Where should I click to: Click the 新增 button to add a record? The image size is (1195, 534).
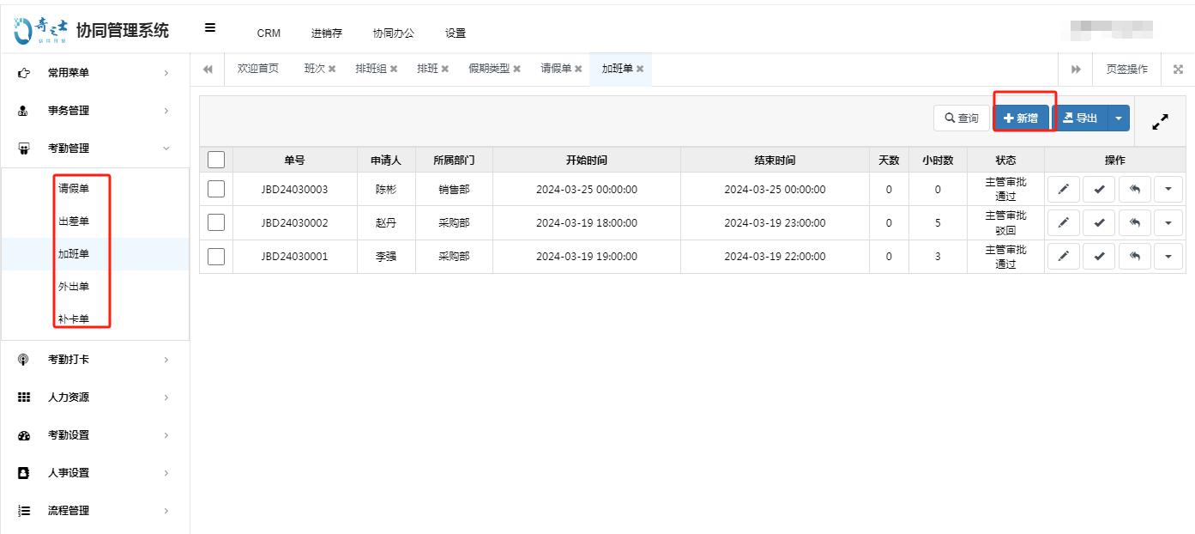[x=1023, y=118]
